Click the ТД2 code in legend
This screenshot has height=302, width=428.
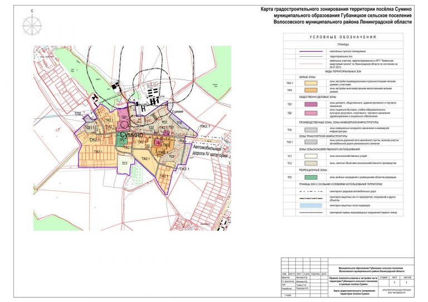[x=290, y=113]
